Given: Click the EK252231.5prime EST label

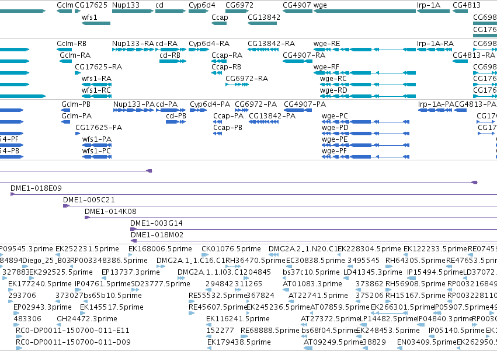Looking at the screenshot, I should [x=87, y=249].
